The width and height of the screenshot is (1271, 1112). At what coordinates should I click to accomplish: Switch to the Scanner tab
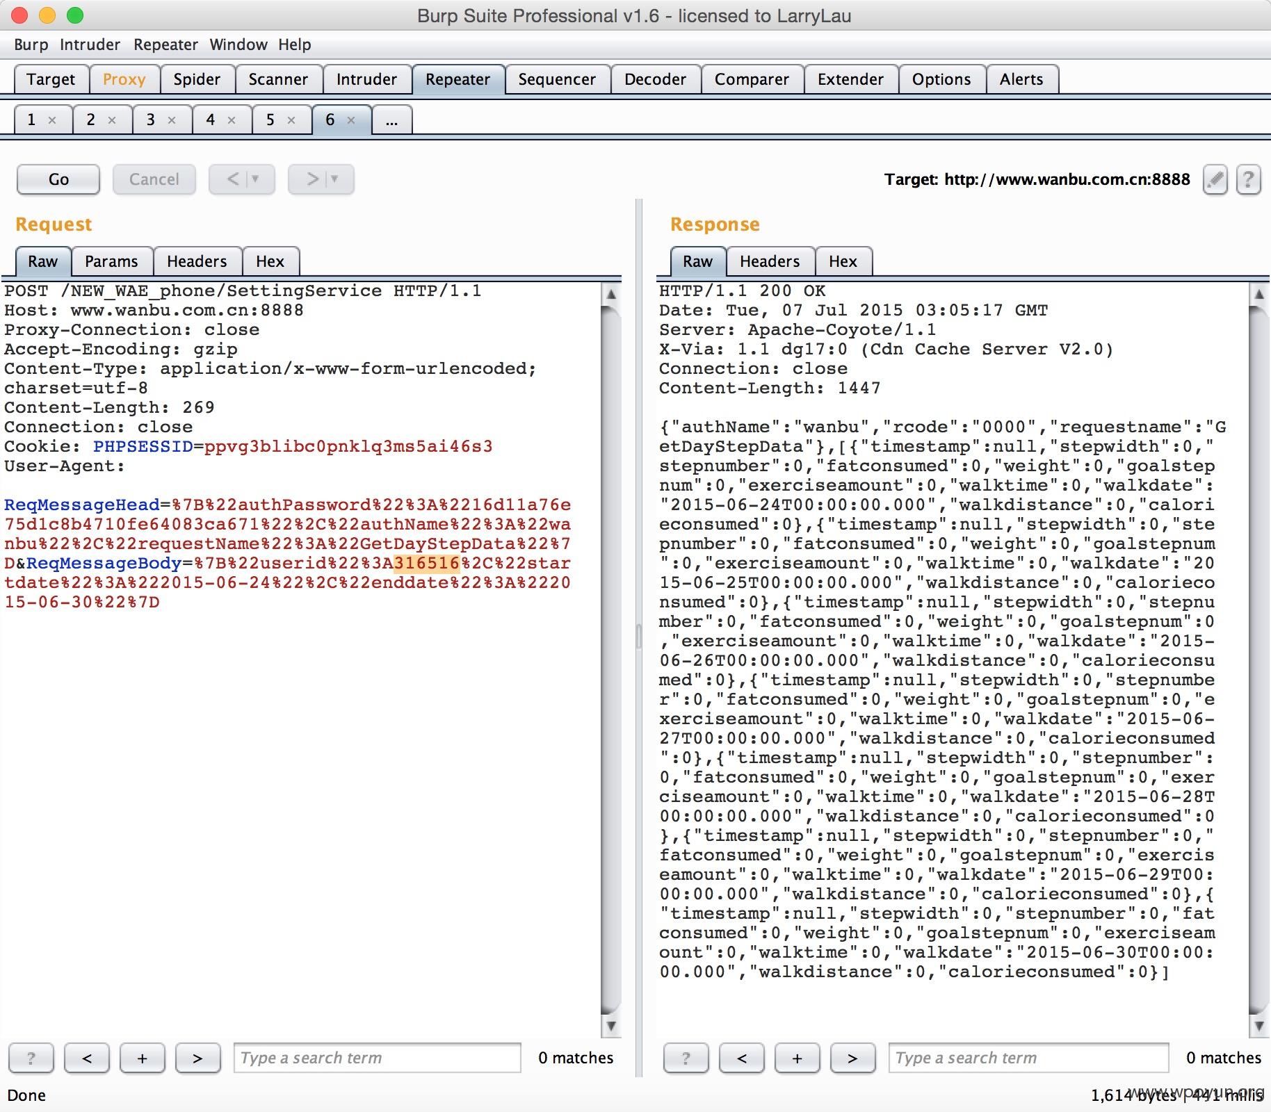click(x=278, y=79)
